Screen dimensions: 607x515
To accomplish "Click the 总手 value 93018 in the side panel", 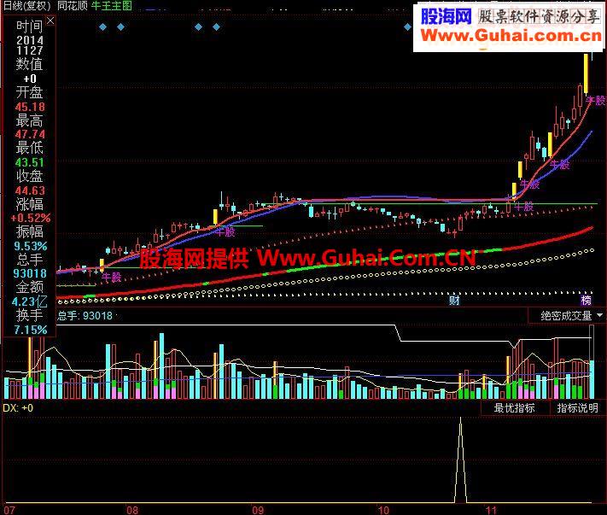I will pyautogui.click(x=30, y=273).
